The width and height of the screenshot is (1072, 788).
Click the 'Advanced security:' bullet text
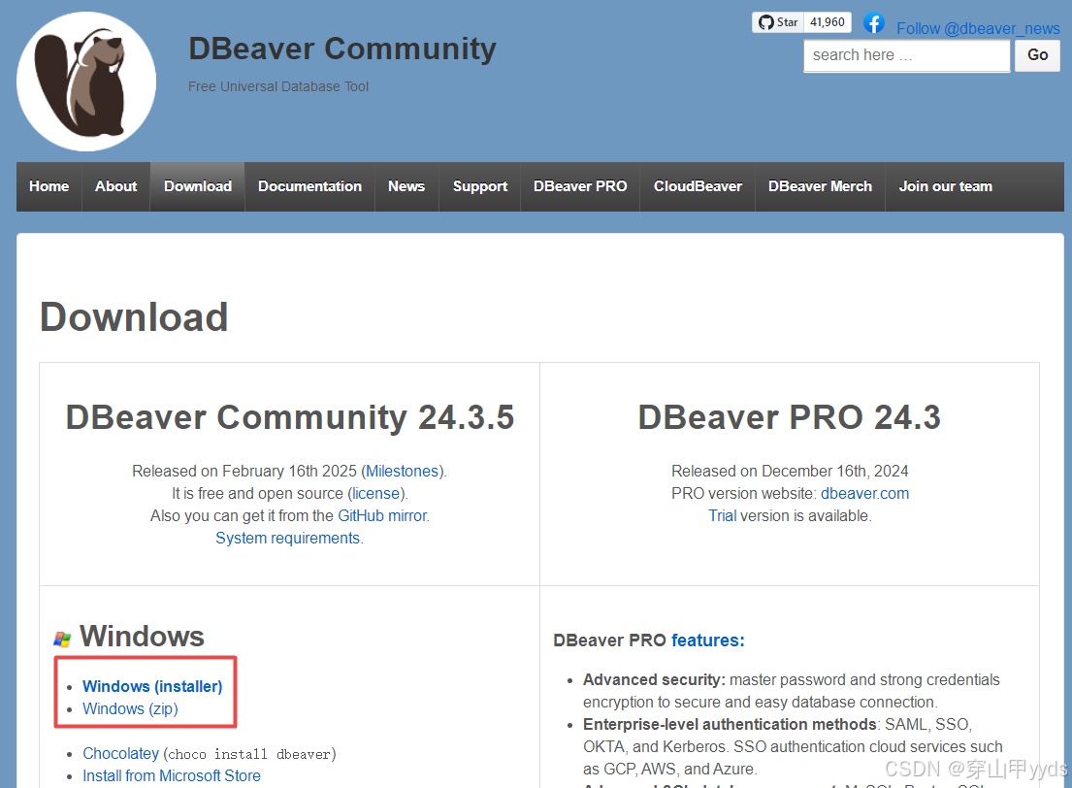[654, 680]
